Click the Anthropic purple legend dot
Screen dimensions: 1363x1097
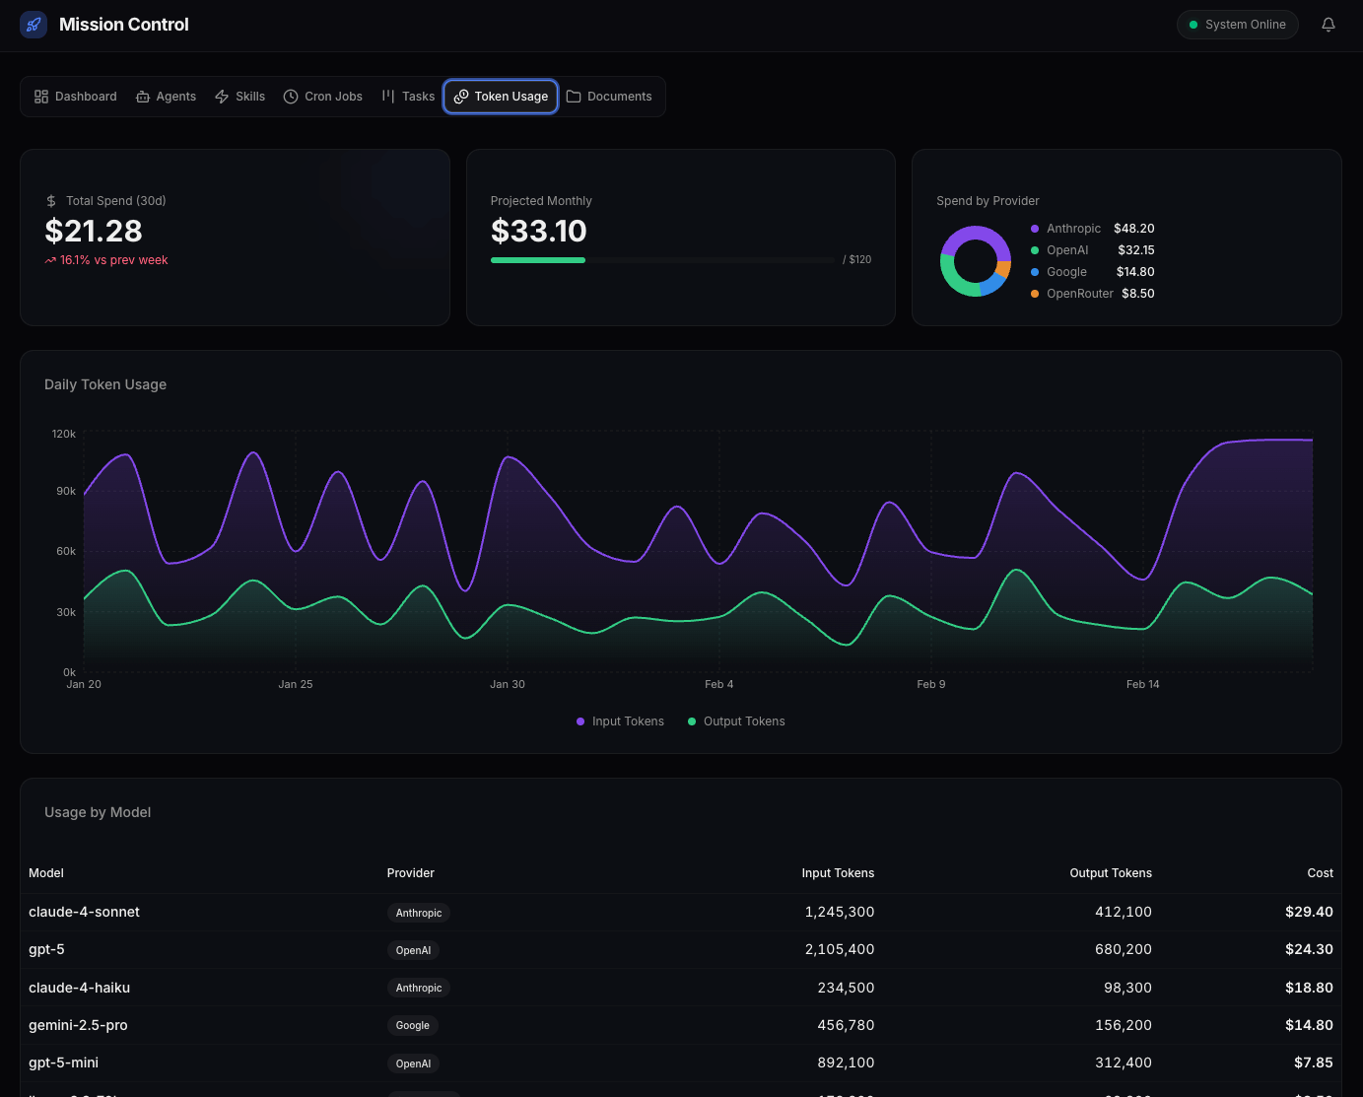(1035, 229)
